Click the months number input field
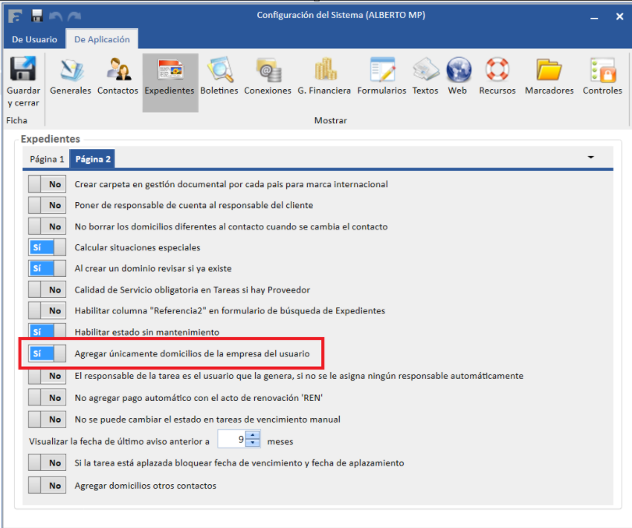632x528 pixels. point(232,440)
